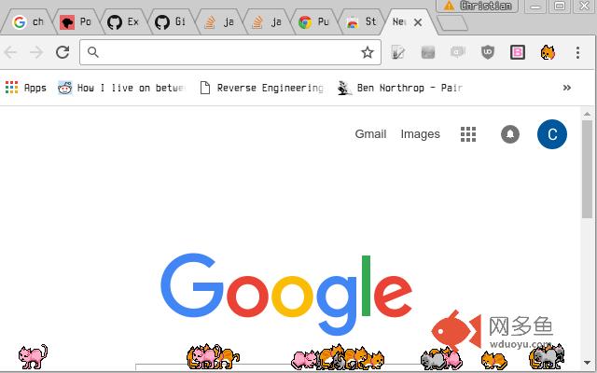This screenshot has width=597, height=373.
Task: Expand the hidden bookmarks chevron
Action: [x=567, y=88]
